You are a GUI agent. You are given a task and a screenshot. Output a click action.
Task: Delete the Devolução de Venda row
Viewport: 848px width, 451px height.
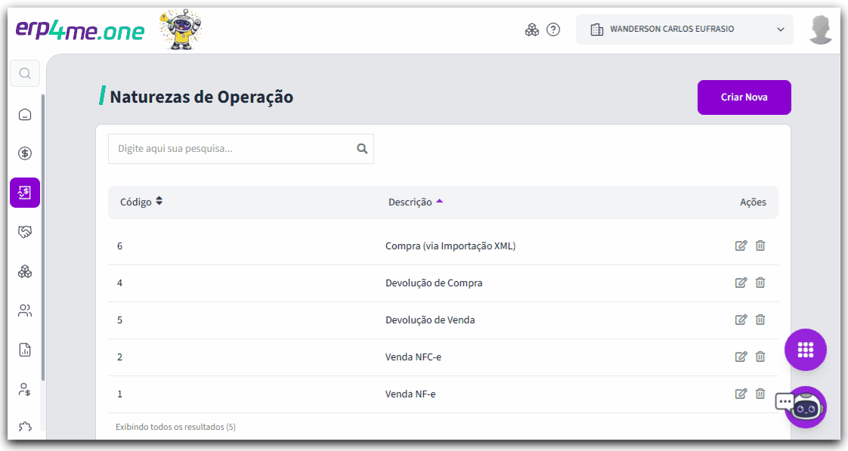760,320
